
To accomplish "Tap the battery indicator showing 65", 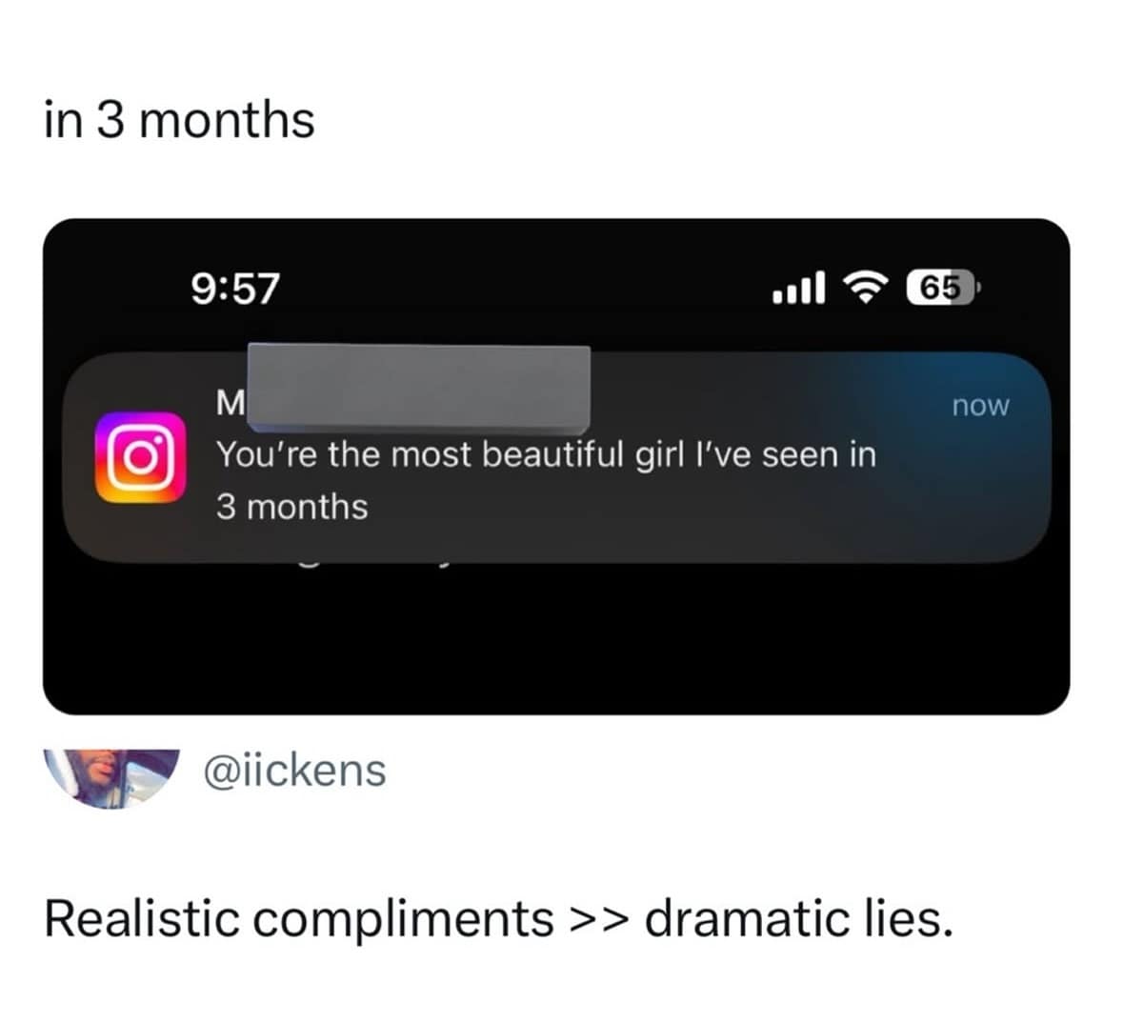I will point(941,288).
